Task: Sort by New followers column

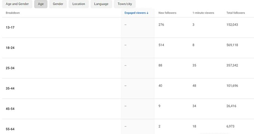Action: click(x=167, y=13)
